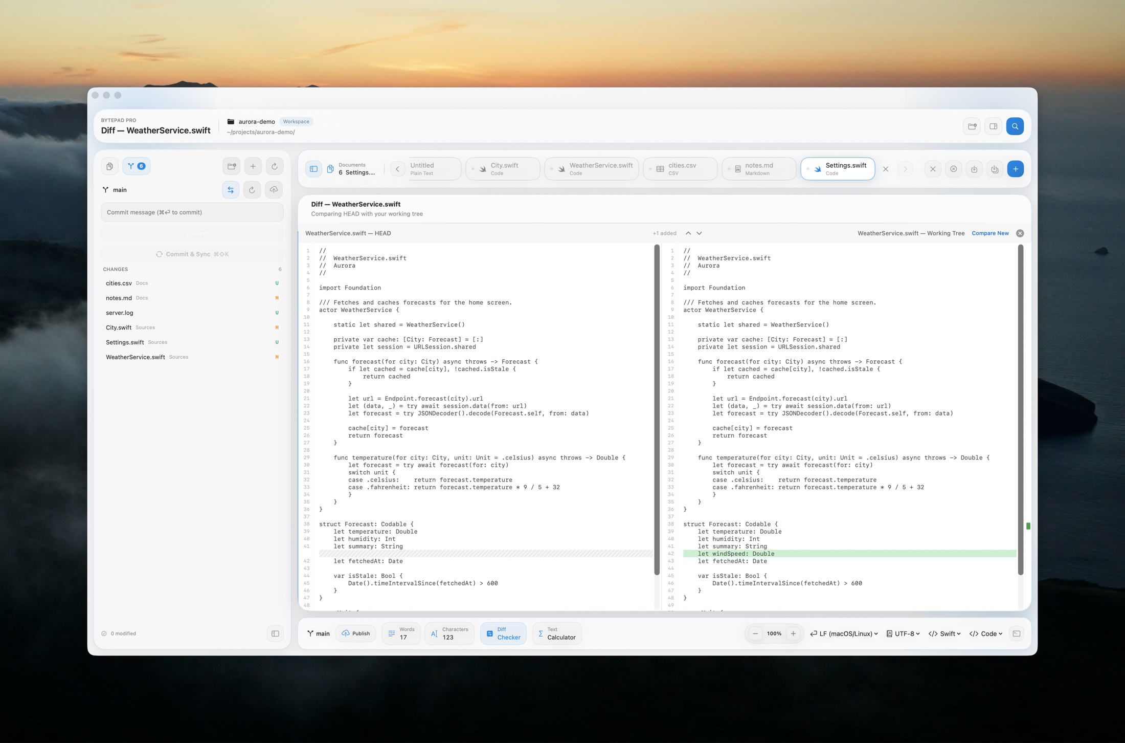Image resolution: width=1125 pixels, height=743 pixels.
Task: Select Settings.swift in the changes list
Action: [x=192, y=342]
